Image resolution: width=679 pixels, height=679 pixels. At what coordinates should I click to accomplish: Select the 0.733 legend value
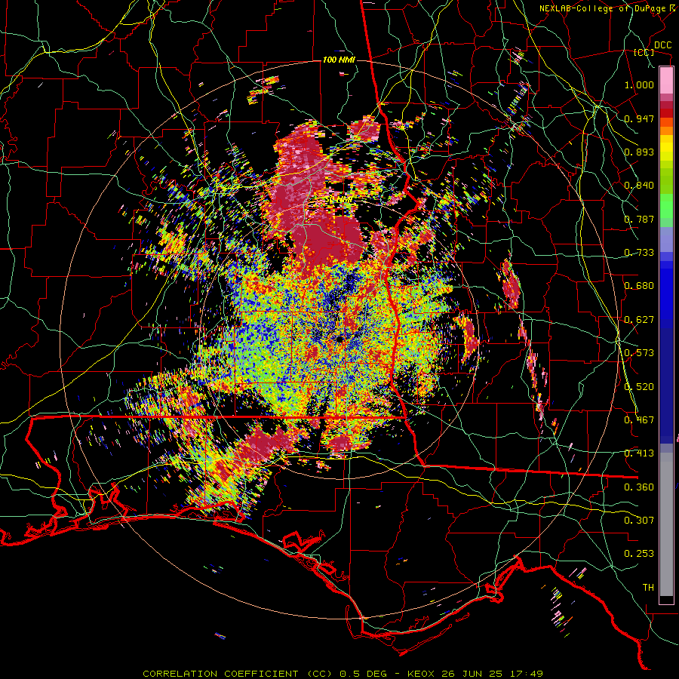click(639, 253)
